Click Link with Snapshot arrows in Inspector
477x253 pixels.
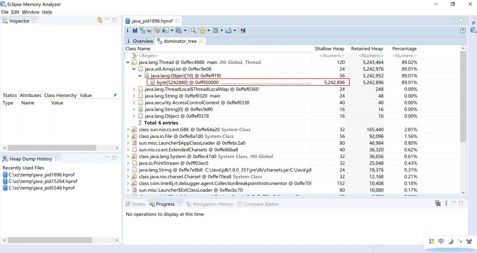coord(100,20)
